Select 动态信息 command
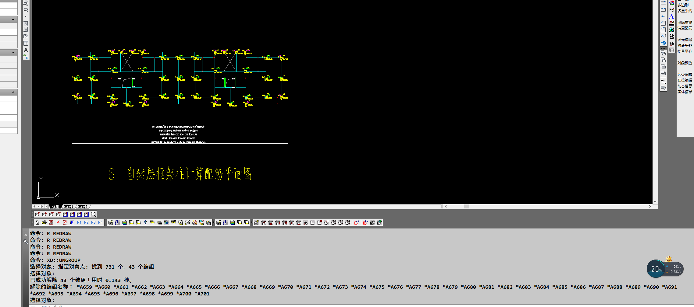Screen dimensions: 694x307 (x=685, y=86)
